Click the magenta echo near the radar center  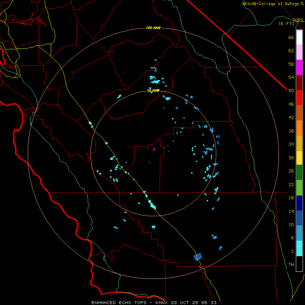pos(154,149)
